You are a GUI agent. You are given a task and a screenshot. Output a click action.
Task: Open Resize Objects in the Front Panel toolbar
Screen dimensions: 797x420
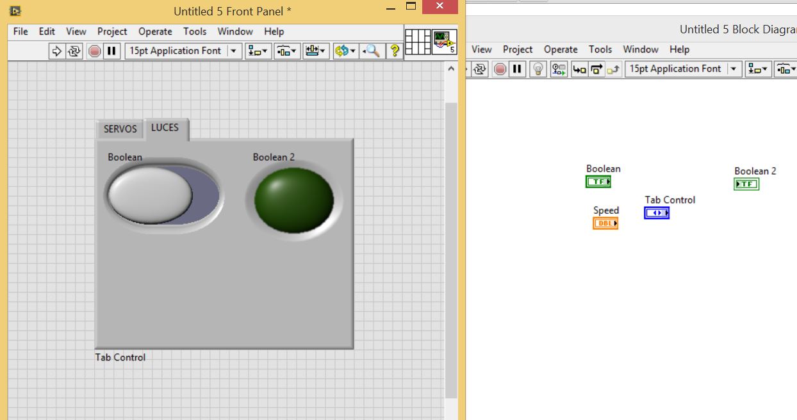click(x=316, y=51)
